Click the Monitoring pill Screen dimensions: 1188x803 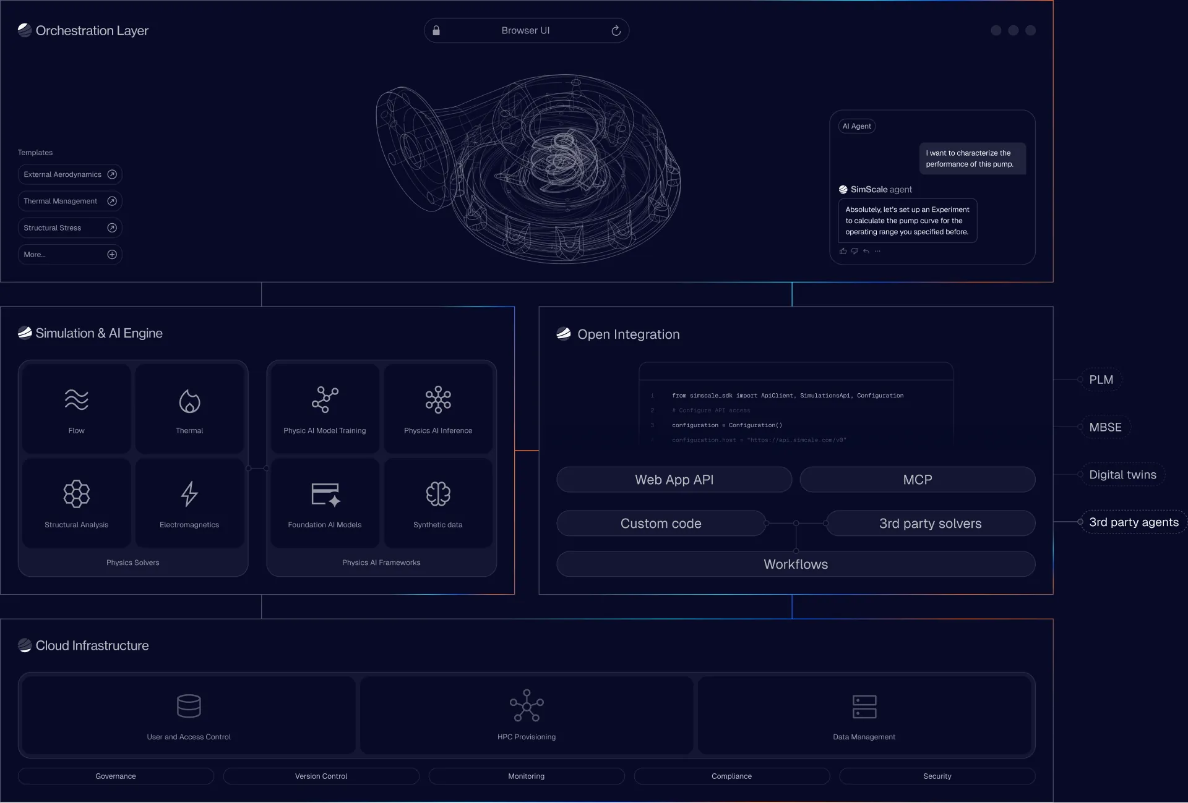click(527, 776)
